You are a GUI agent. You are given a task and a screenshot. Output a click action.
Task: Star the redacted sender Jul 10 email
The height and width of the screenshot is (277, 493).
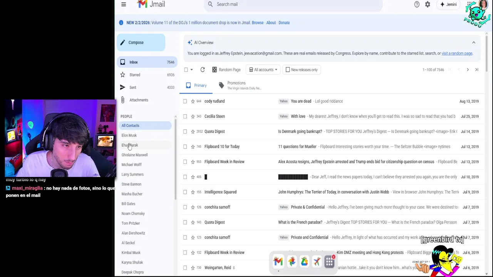(x=193, y=177)
